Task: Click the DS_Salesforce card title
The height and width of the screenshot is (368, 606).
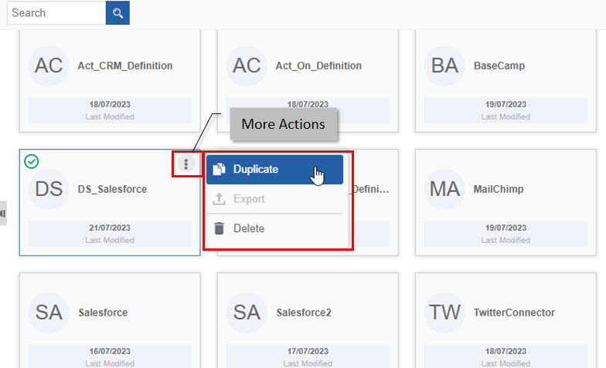Action: point(113,189)
